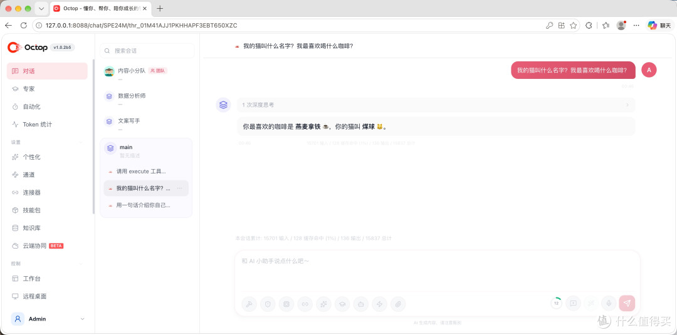Open the 用一句话介绍你自己 conversation

[146, 205]
